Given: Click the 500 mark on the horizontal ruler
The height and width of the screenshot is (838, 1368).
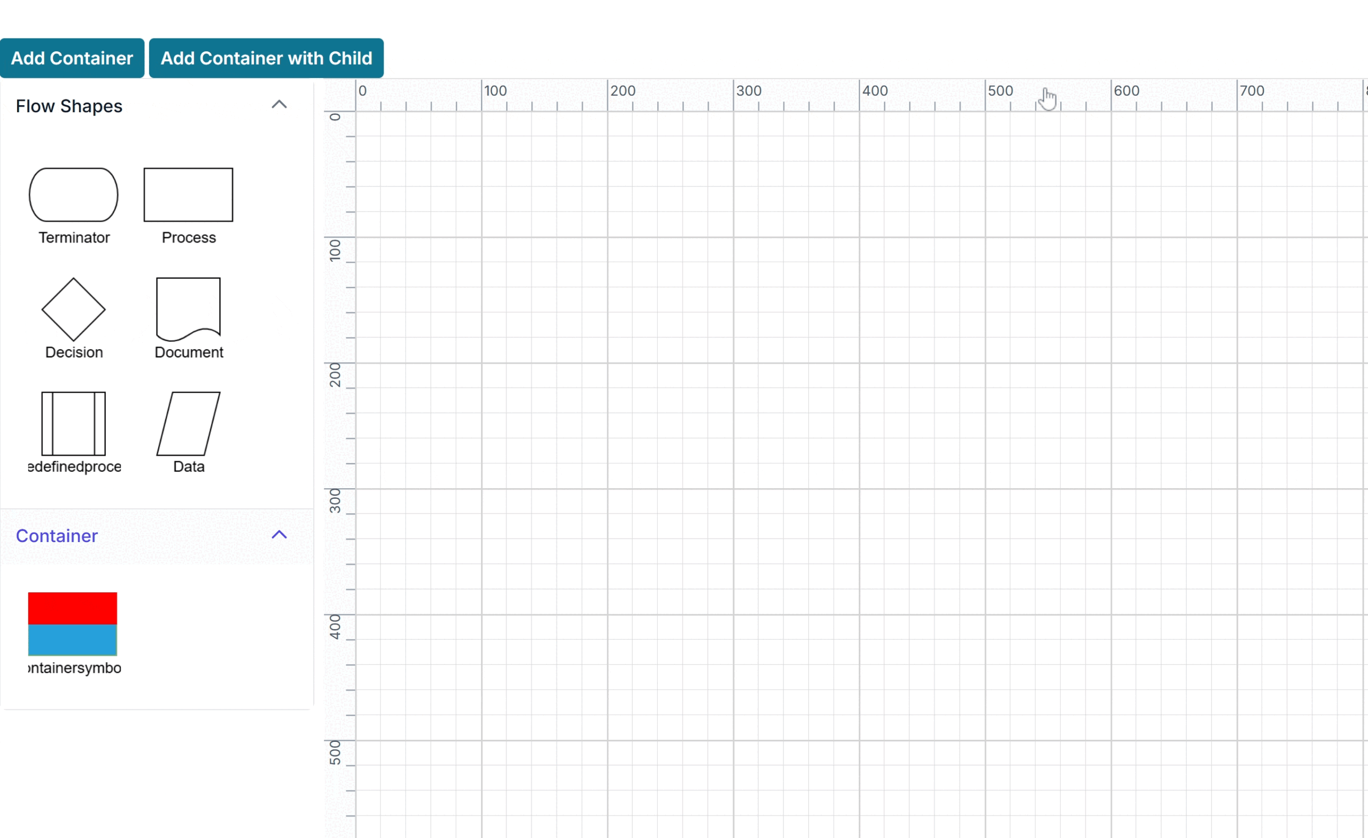Looking at the screenshot, I should (x=999, y=91).
